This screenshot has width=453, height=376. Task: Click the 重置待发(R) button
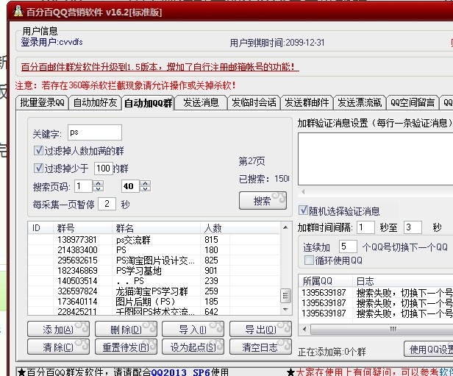tap(126, 347)
